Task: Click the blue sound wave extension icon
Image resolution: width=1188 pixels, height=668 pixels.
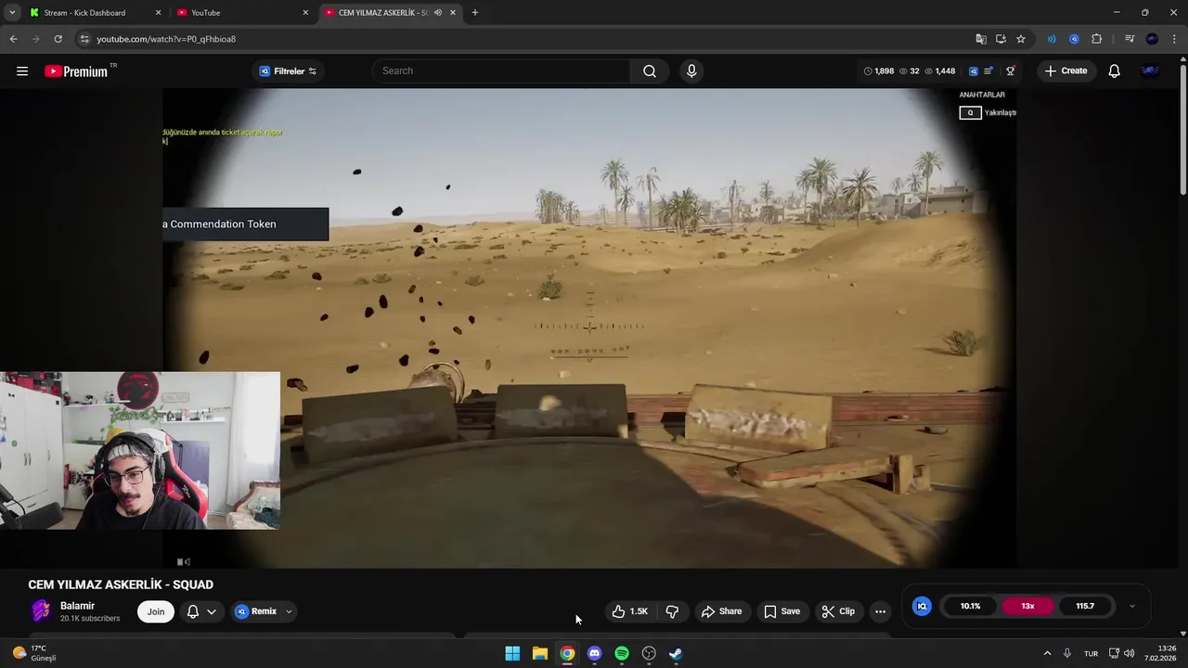Action: pyautogui.click(x=1052, y=39)
